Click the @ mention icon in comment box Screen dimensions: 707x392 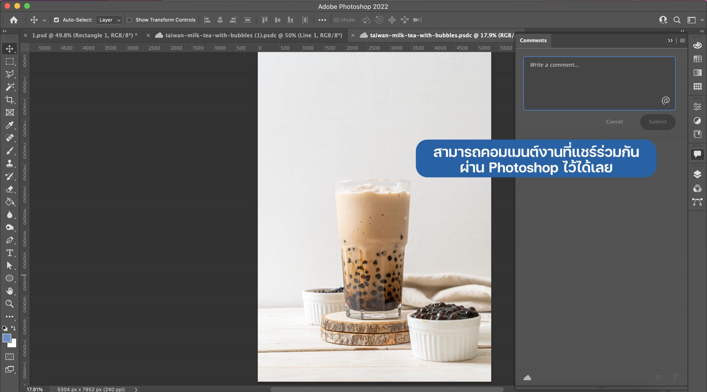point(665,100)
